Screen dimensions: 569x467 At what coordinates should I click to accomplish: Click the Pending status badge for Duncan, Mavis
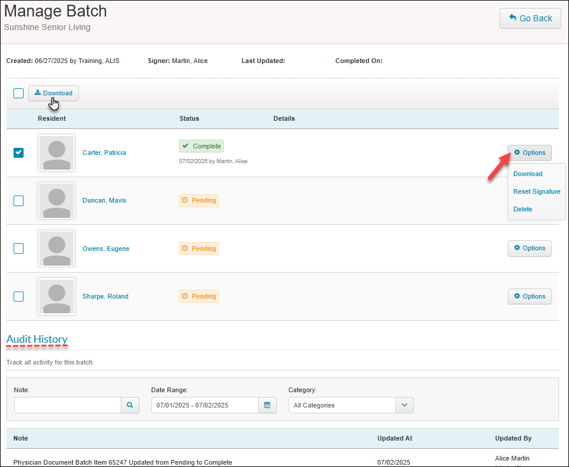point(199,200)
